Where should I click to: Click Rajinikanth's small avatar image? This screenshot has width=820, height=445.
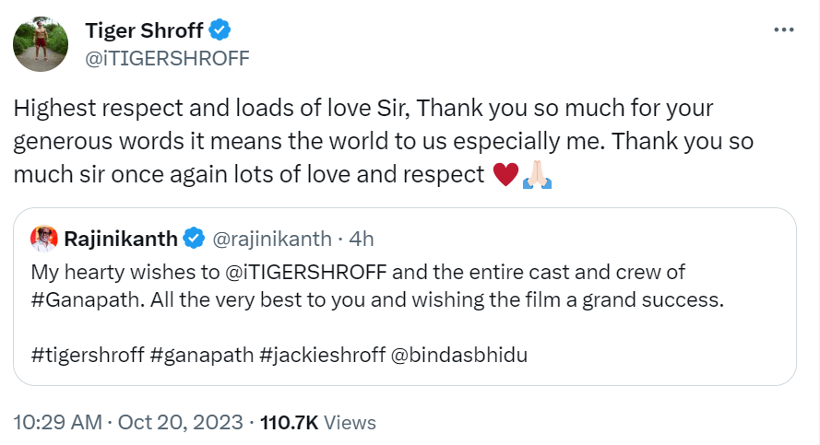point(44,240)
